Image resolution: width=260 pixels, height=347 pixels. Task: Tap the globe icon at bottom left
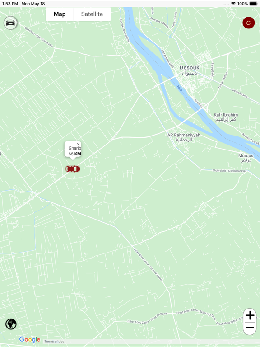(11, 324)
